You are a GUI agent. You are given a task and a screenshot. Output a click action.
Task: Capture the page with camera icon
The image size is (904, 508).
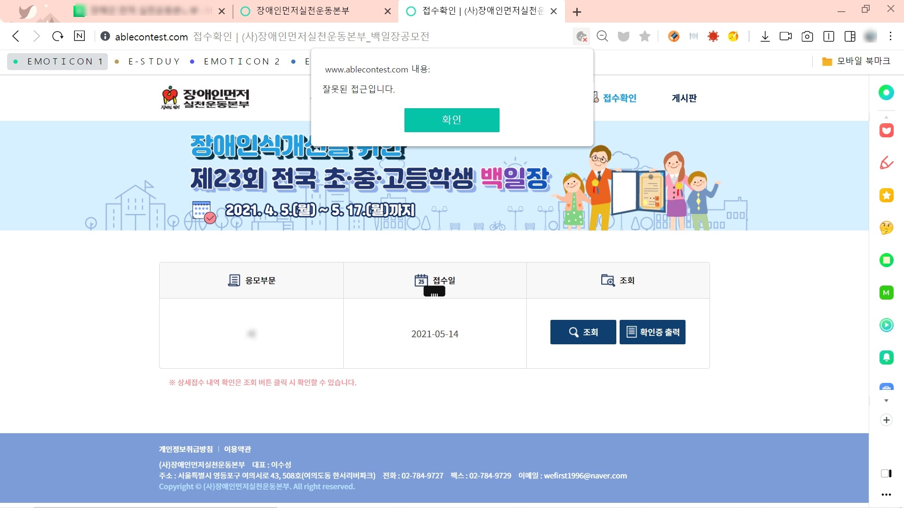[x=807, y=36]
